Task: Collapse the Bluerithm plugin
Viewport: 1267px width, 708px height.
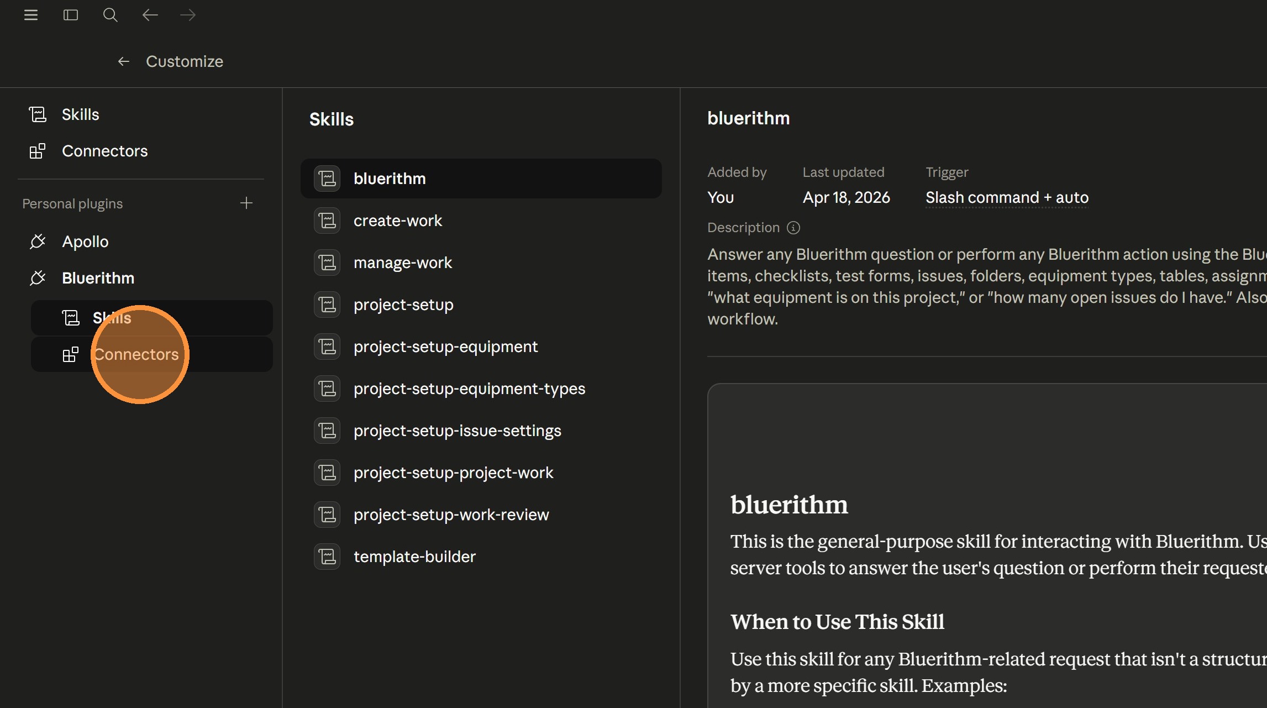Action: [x=98, y=278]
